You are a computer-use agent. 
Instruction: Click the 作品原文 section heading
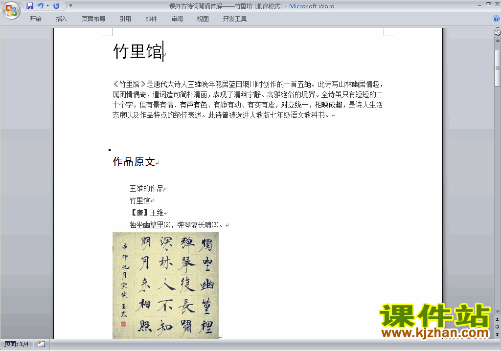pos(134,162)
